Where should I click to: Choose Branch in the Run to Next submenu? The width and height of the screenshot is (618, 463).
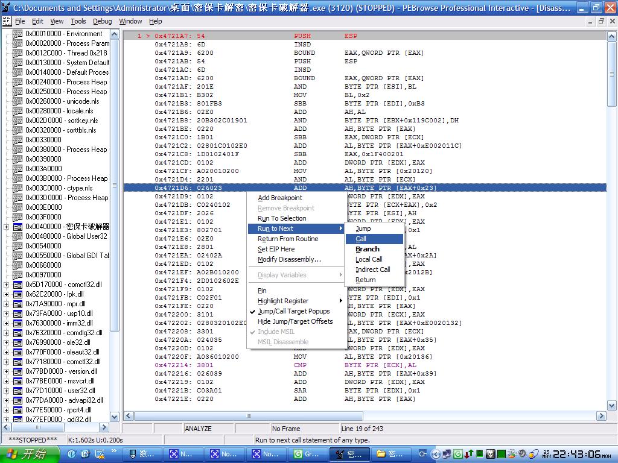[374, 249]
